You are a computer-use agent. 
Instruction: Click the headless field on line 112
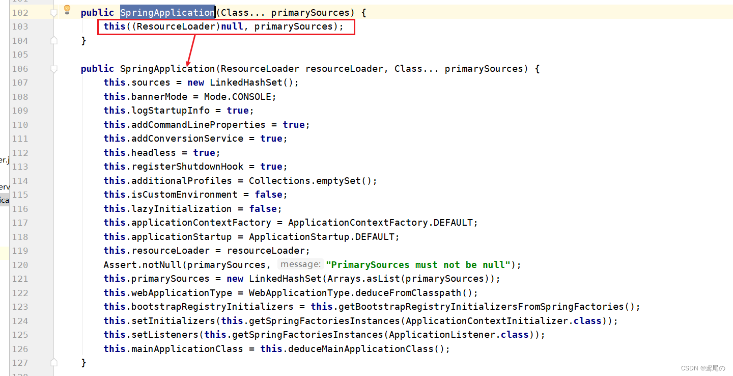[x=153, y=153]
